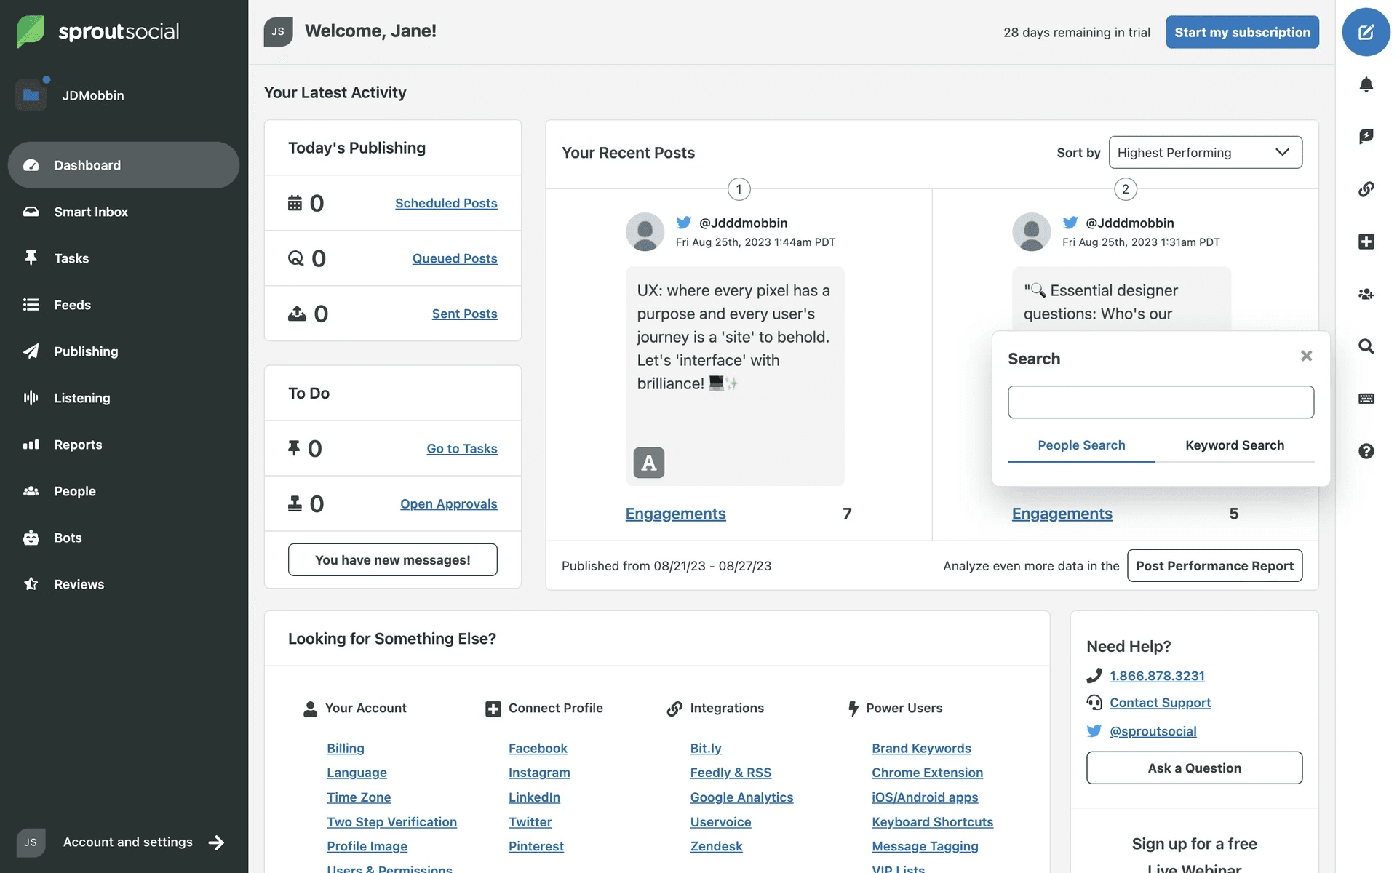Image resolution: width=1397 pixels, height=873 pixels.
Task: Open the JDMobbin folder group switcher
Action: coord(31,95)
